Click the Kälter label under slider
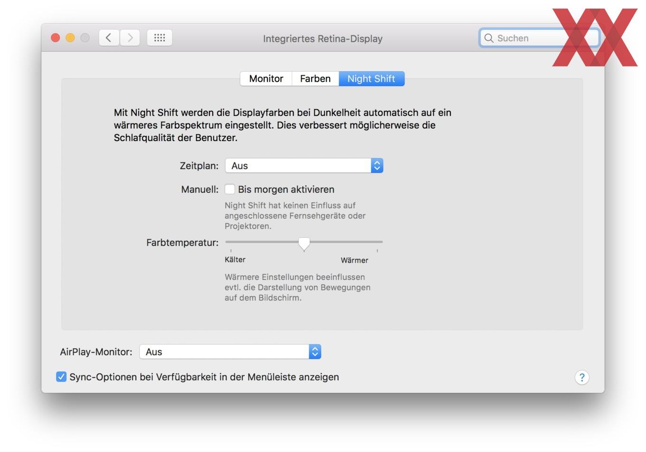The height and width of the screenshot is (452, 646). pyautogui.click(x=235, y=260)
